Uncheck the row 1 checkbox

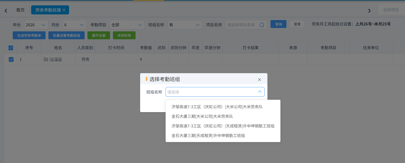(x=11, y=59)
